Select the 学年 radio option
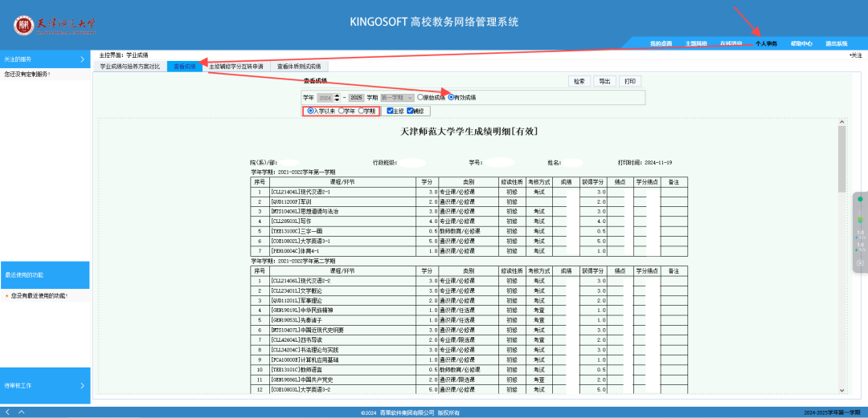868x418 pixels. [342, 111]
